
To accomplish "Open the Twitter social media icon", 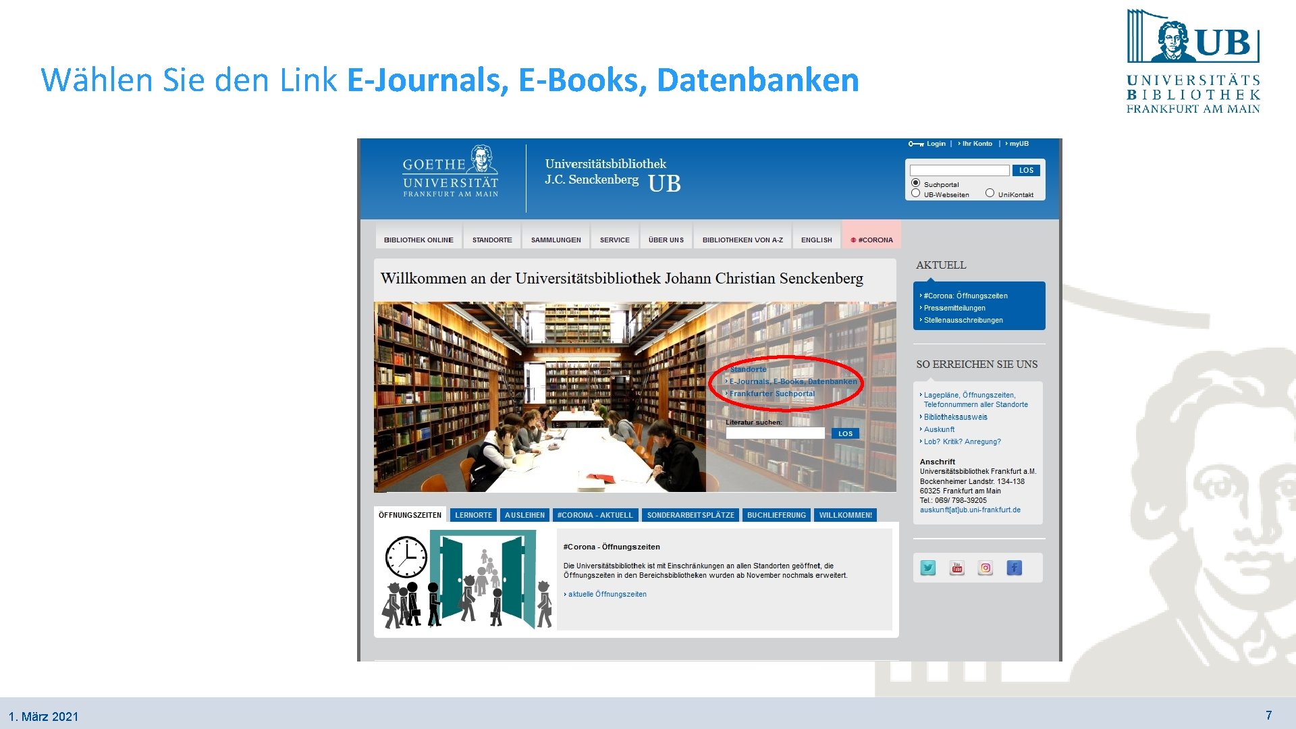I will [928, 568].
